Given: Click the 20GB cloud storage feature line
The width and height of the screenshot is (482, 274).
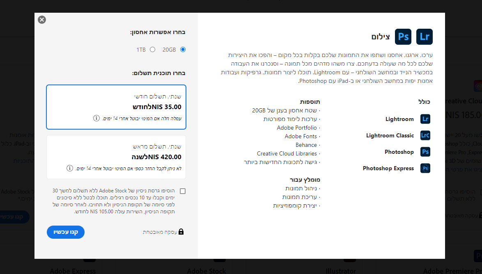Looking at the screenshot, I should (x=285, y=110).
